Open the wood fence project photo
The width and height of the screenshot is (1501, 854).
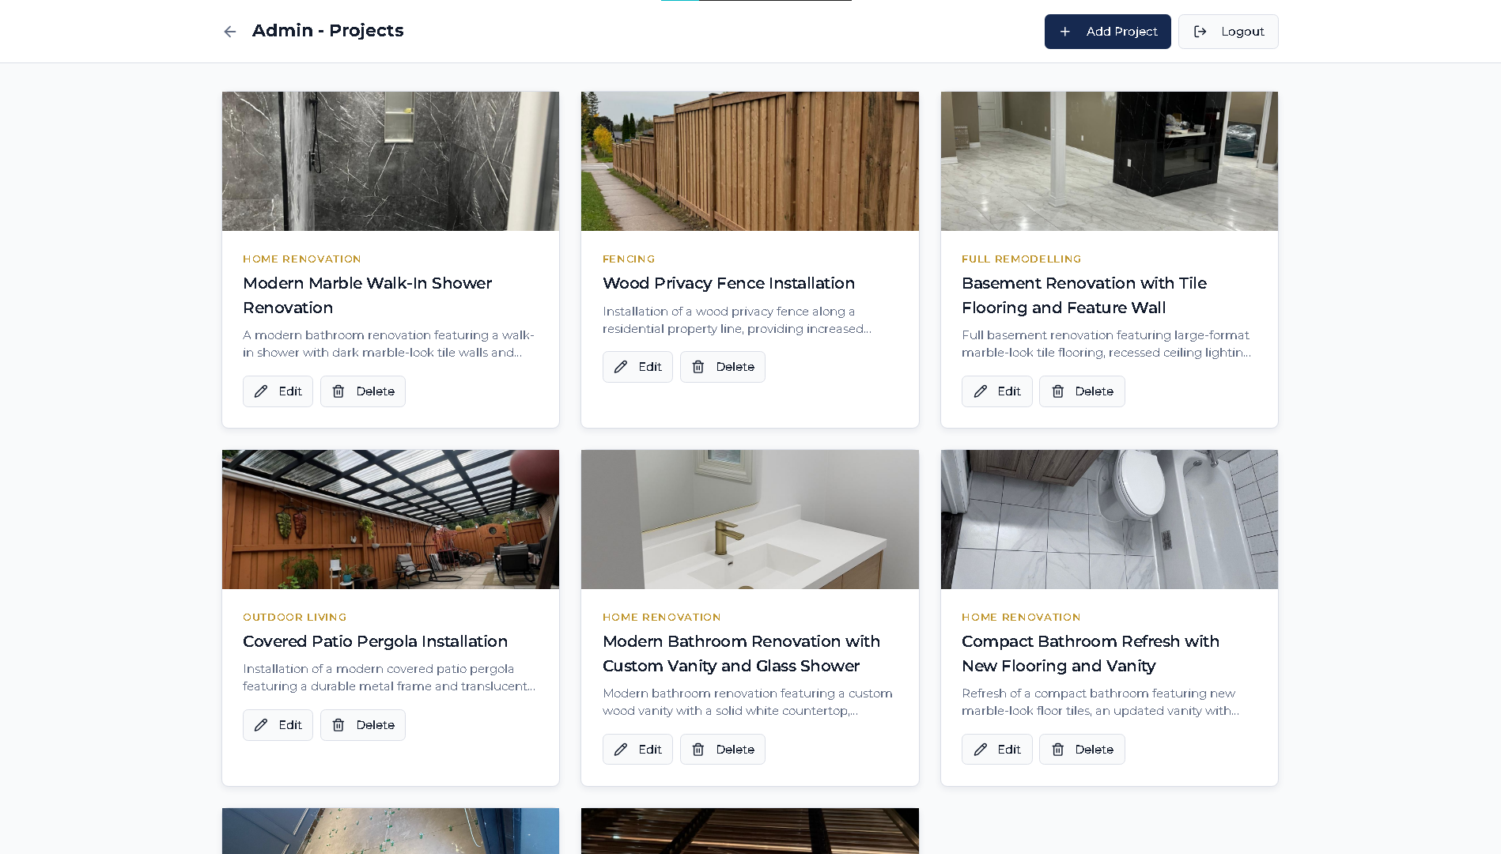pyautogui.click(x=750, y=161)
